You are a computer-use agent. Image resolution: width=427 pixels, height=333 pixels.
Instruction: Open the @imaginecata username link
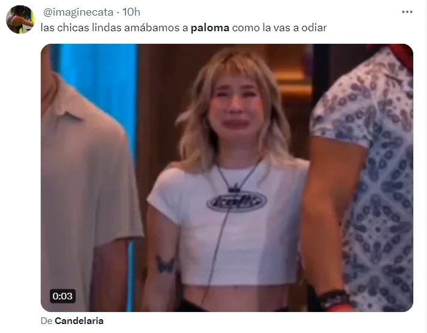pyautogui.click(x=78, y=12)
